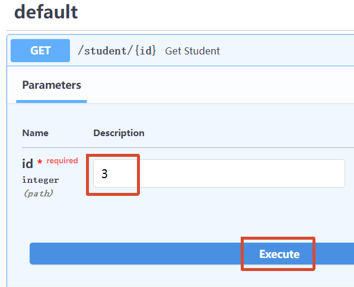Collapse the GET operation via header row blank area
354x287 pixels.
coord(287,50)
